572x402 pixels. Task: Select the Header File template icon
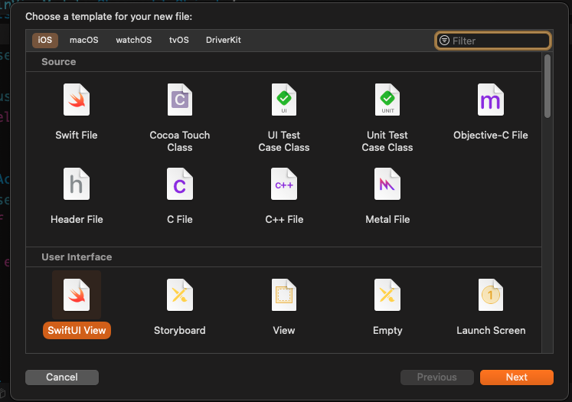(x=76, y=185)
